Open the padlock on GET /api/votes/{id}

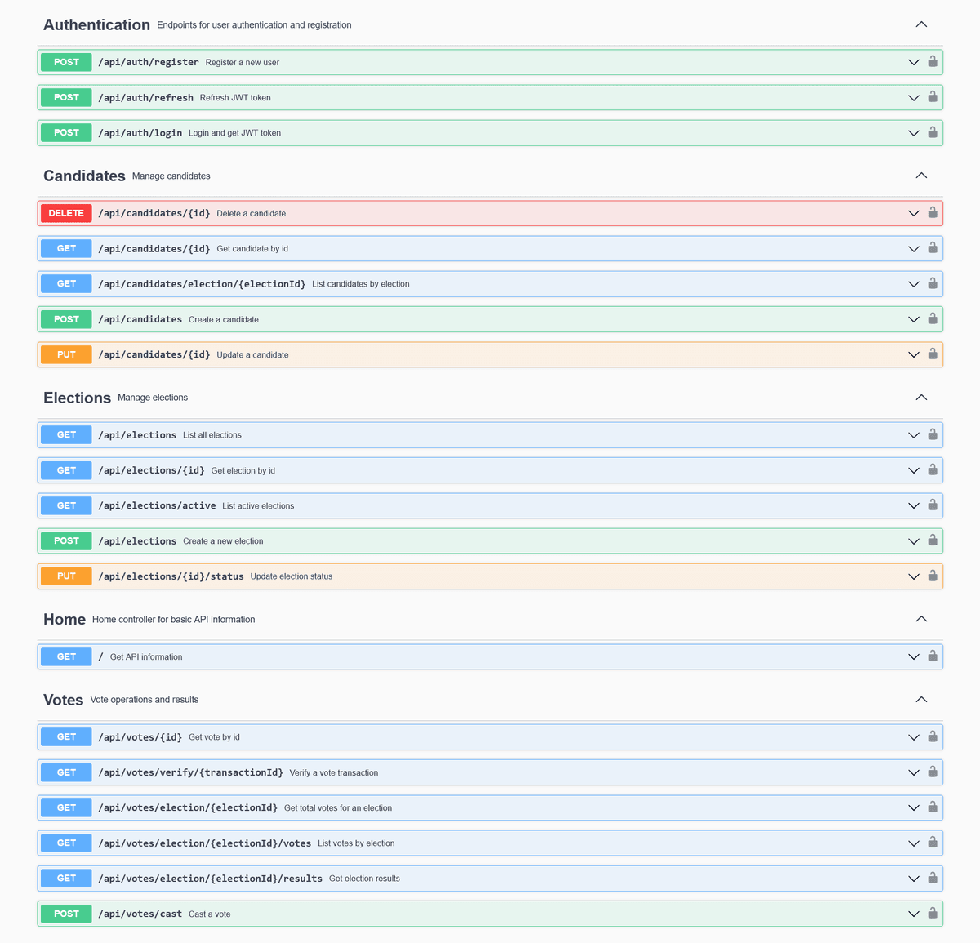932,736
